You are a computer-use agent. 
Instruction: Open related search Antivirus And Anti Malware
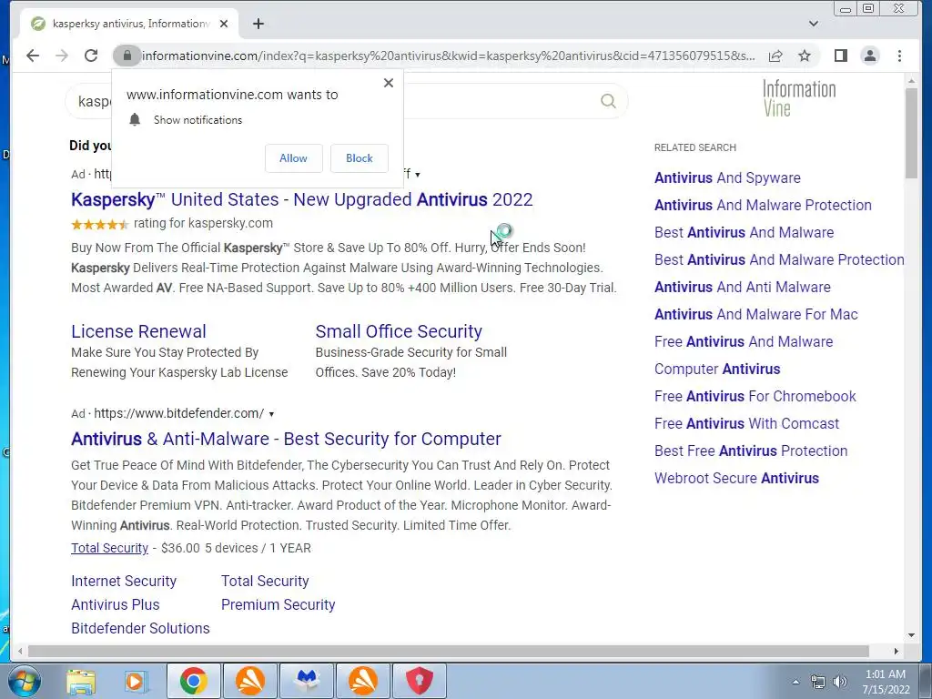tap(743, 287)
